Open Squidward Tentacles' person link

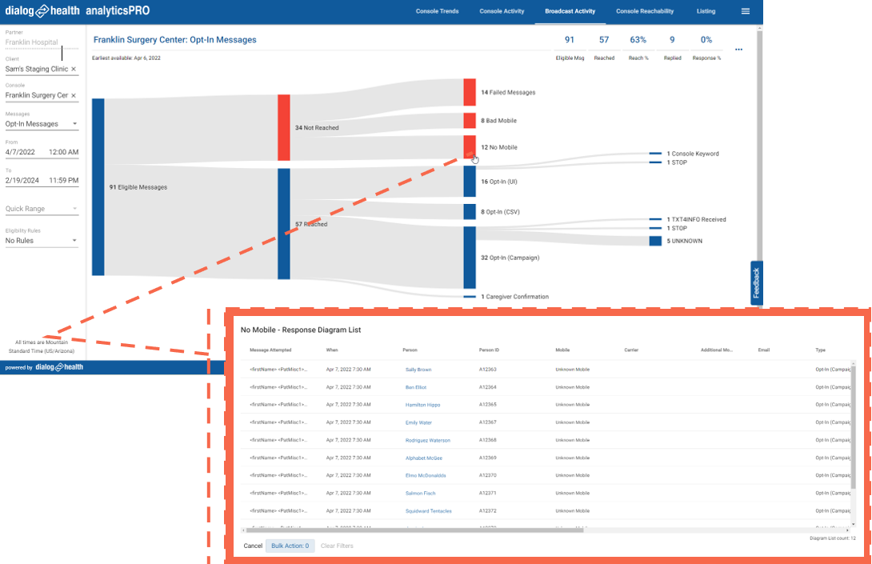point(428,511)
